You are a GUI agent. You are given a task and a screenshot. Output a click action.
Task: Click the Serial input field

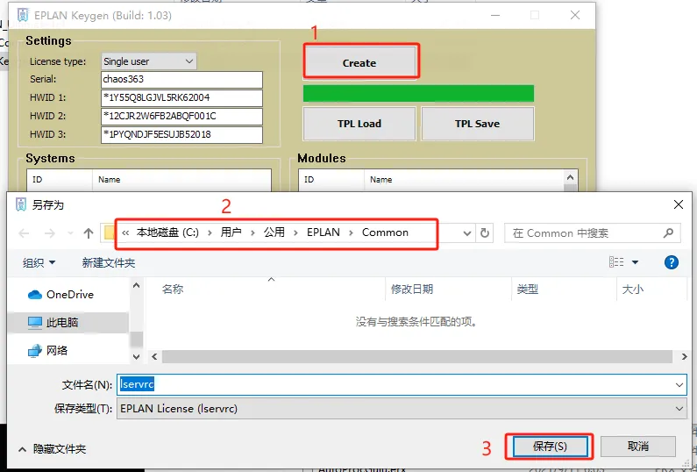pos(181,80)
